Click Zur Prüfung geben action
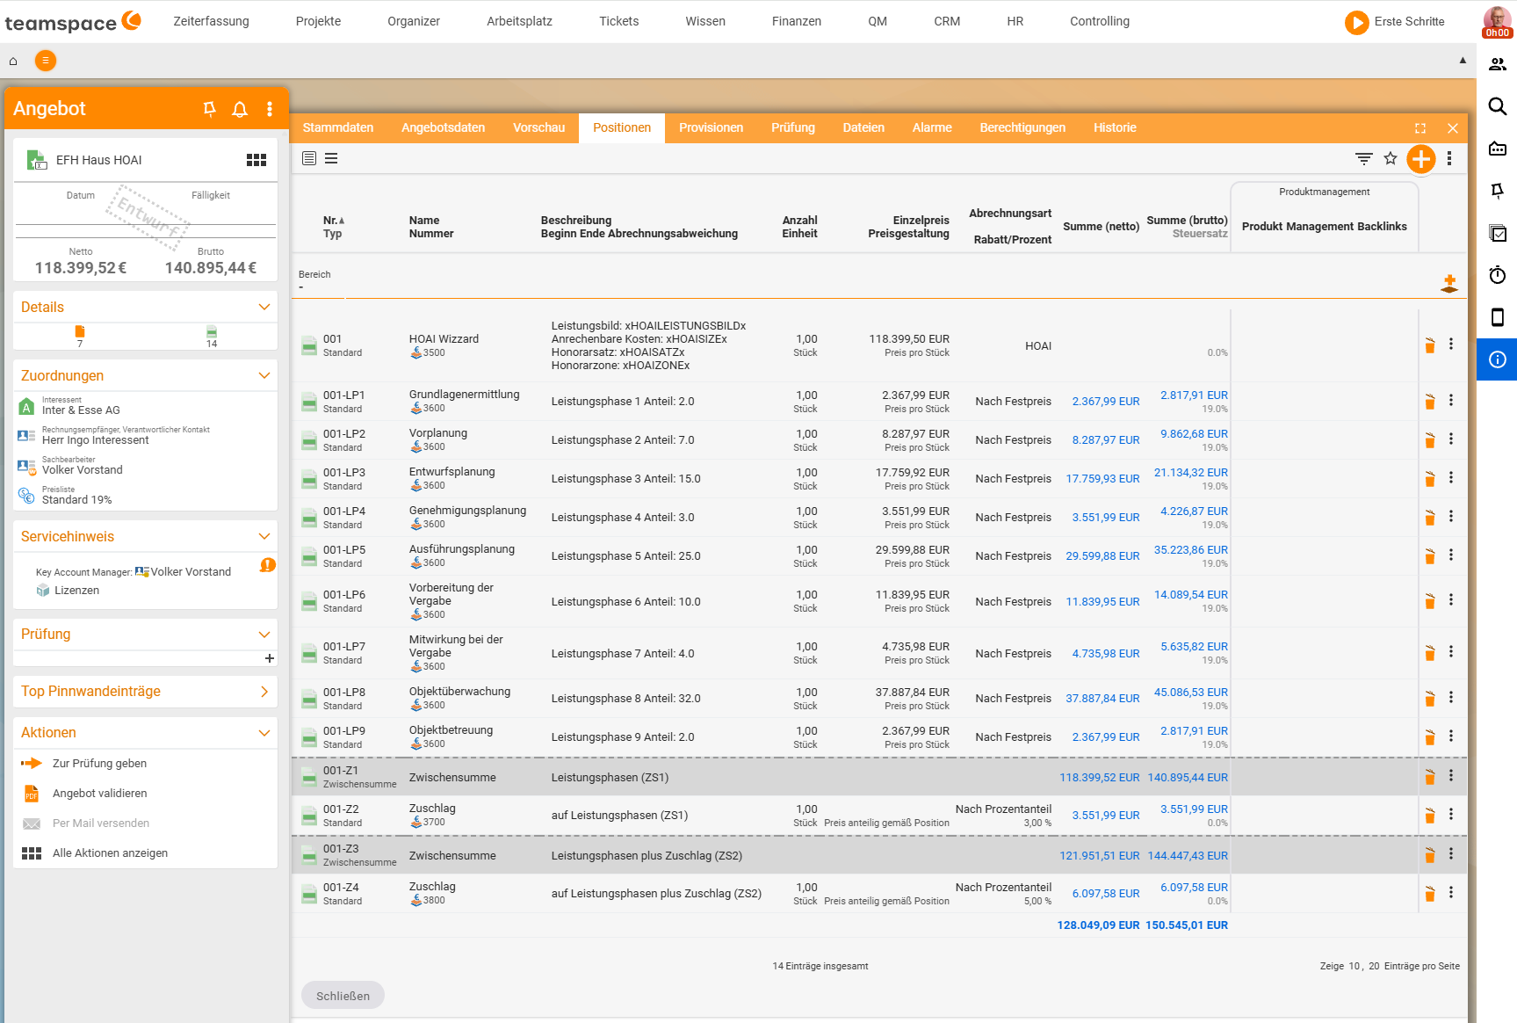Screen dimensions: 1517x1023 tap(99, 764)
